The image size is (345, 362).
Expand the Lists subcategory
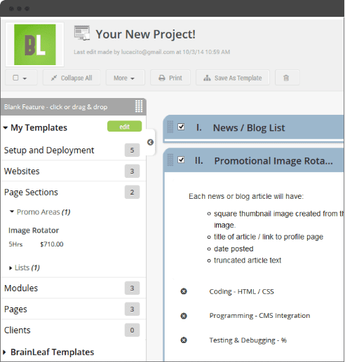tap(25, 267)
